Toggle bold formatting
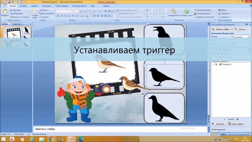Viewport: 252px width, 142px height. coord(58,16)
